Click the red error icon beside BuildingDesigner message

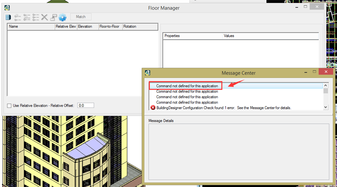tap(153, 108)
